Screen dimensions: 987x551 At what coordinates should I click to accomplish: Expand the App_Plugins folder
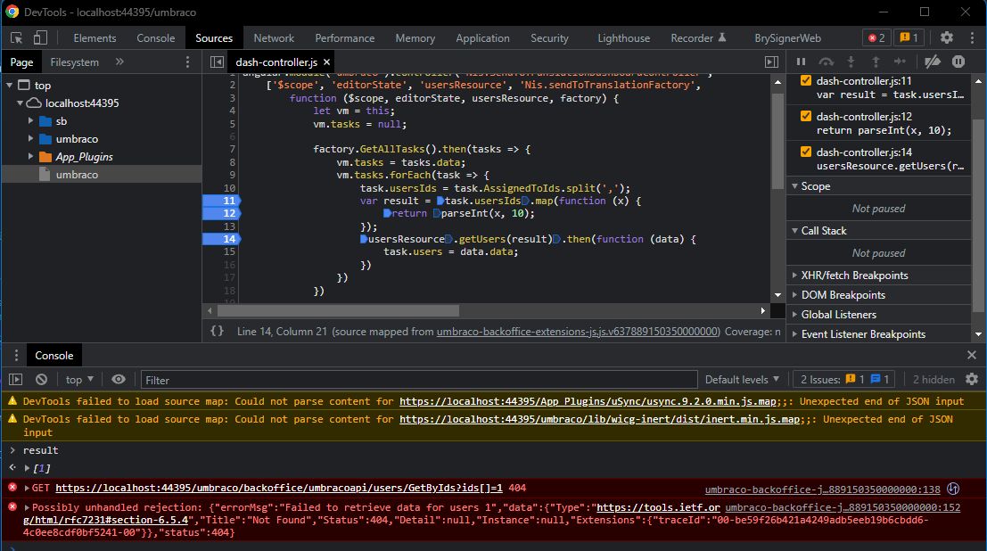[30, 156]
